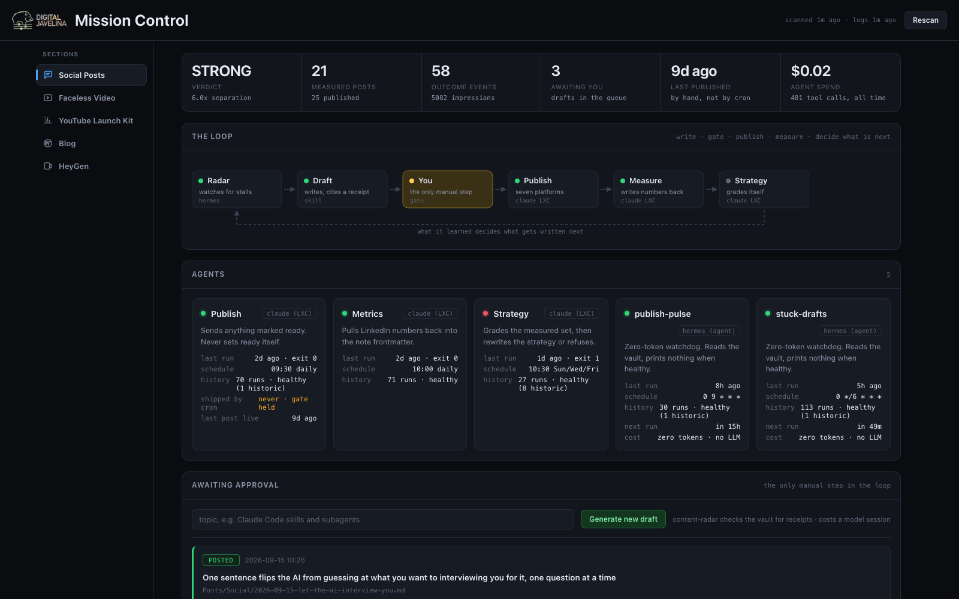Click the Rescan button
Viewport: 959px width, 599px height.
click(x=925, y=20)
